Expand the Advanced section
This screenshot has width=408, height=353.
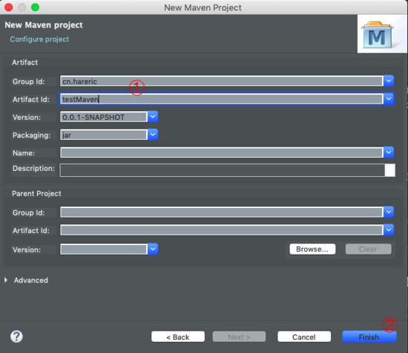pos(6,280)
